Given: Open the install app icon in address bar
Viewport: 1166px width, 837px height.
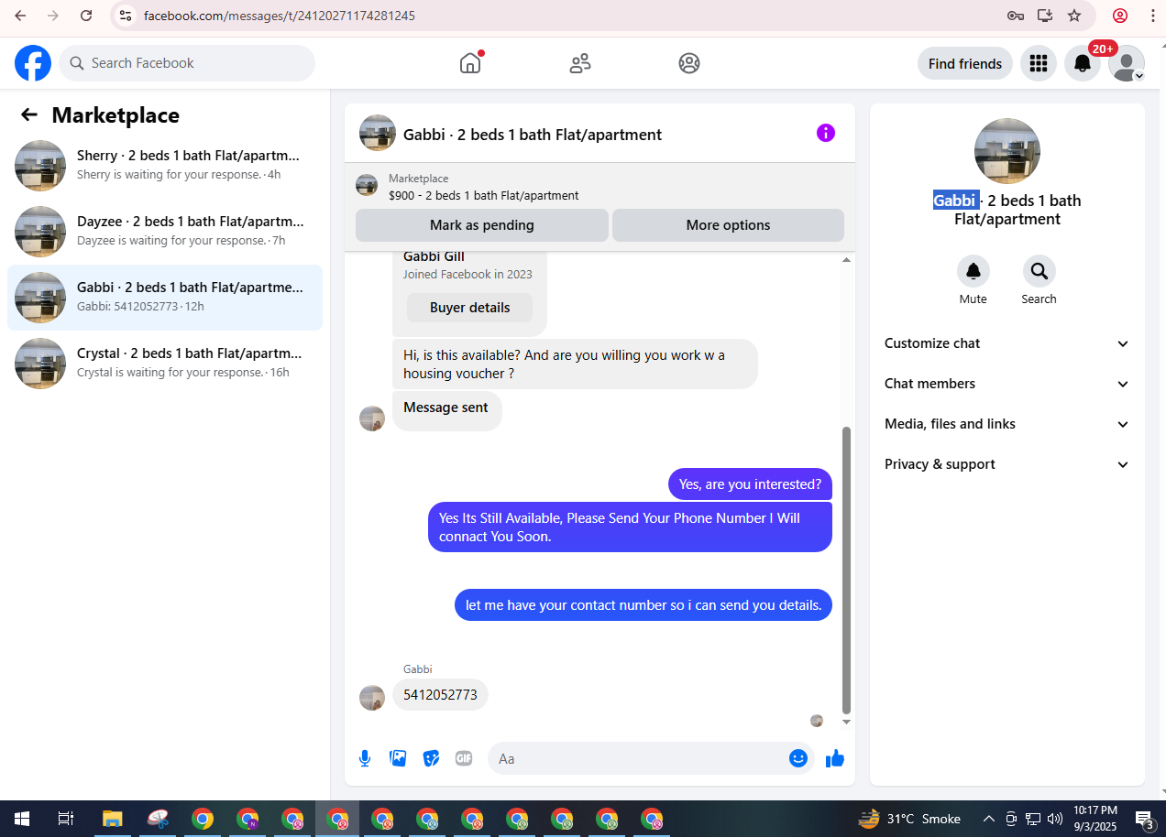Looking at the screenshot, I should 1044,16.
